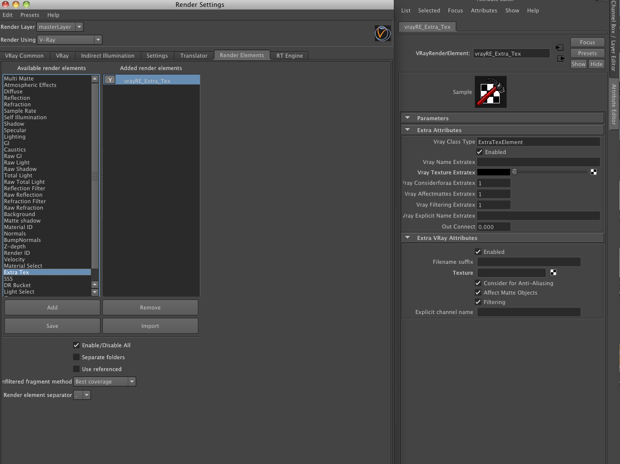This screenshot has width=620, height=464.
Task: Go to output connection of VRayRenderElement
Action: click(x=561, y=59)
